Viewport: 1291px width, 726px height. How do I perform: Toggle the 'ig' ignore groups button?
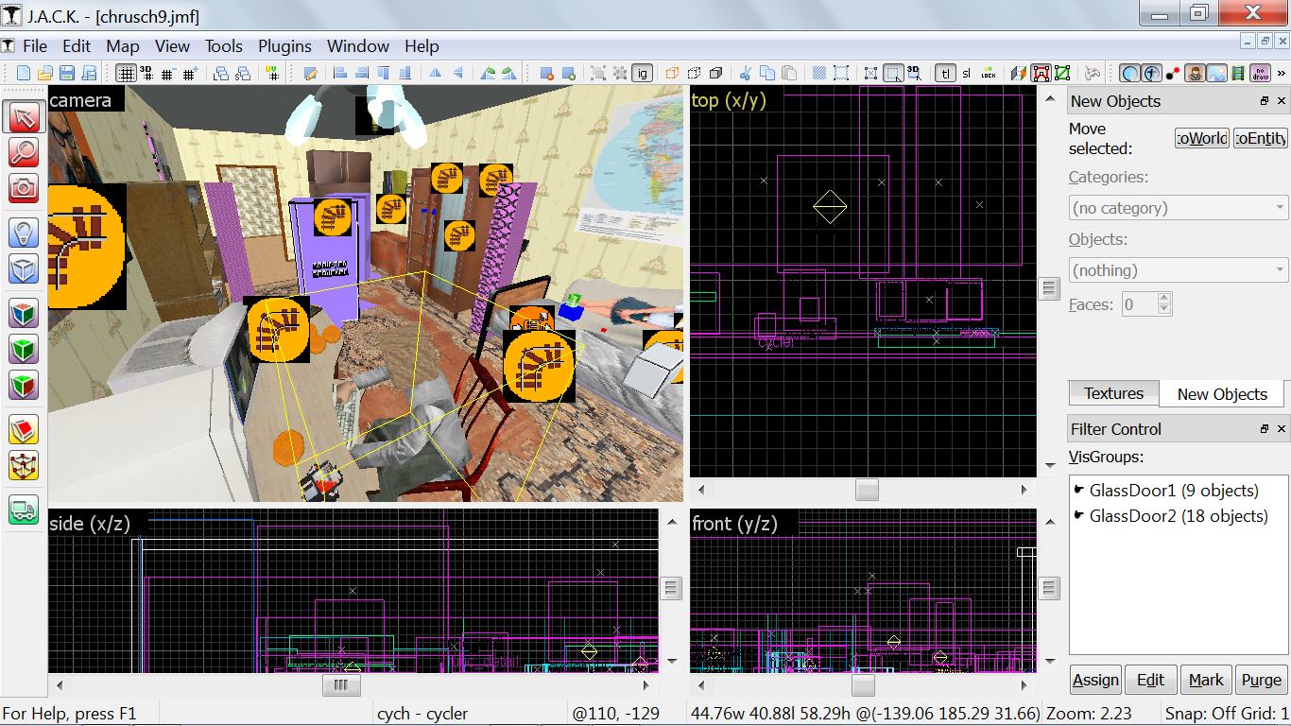(643, 73)
